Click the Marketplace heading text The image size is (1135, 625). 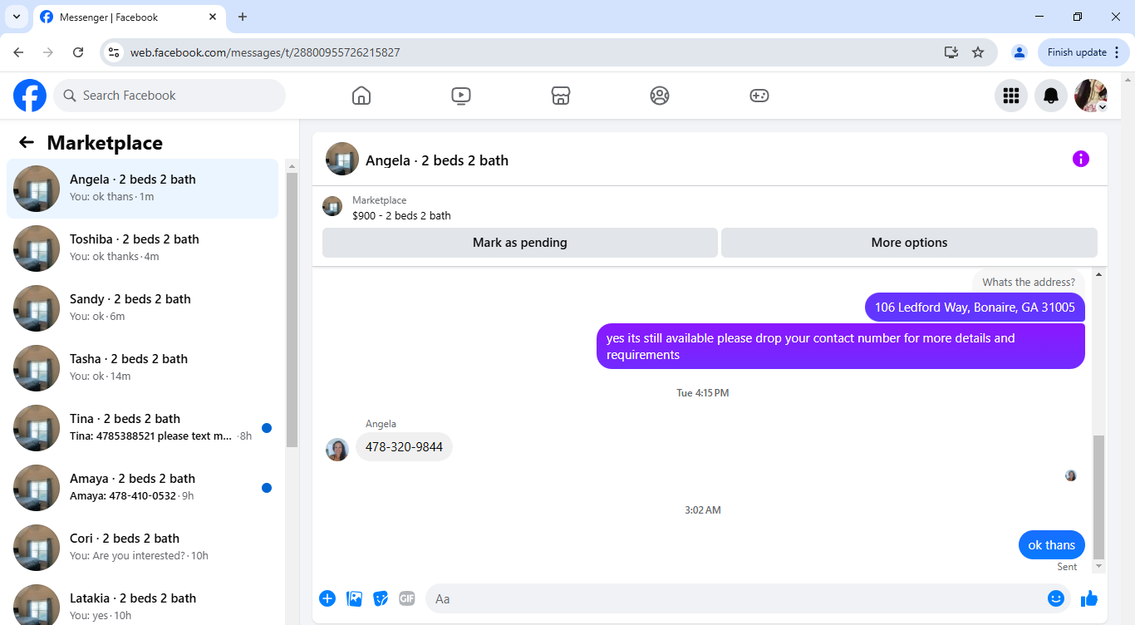point(105,143)
